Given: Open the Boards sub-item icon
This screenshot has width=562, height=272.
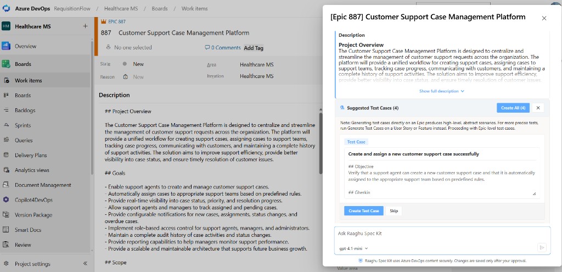Looking at the screenshot, I should coord(6,96).
